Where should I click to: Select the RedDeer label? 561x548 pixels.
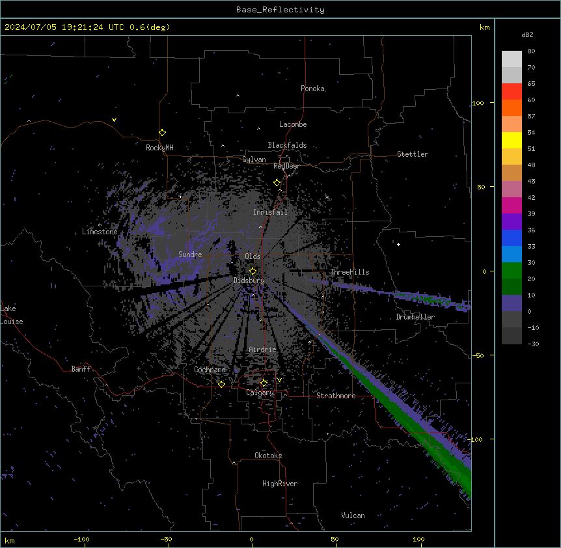click(286, 166)
